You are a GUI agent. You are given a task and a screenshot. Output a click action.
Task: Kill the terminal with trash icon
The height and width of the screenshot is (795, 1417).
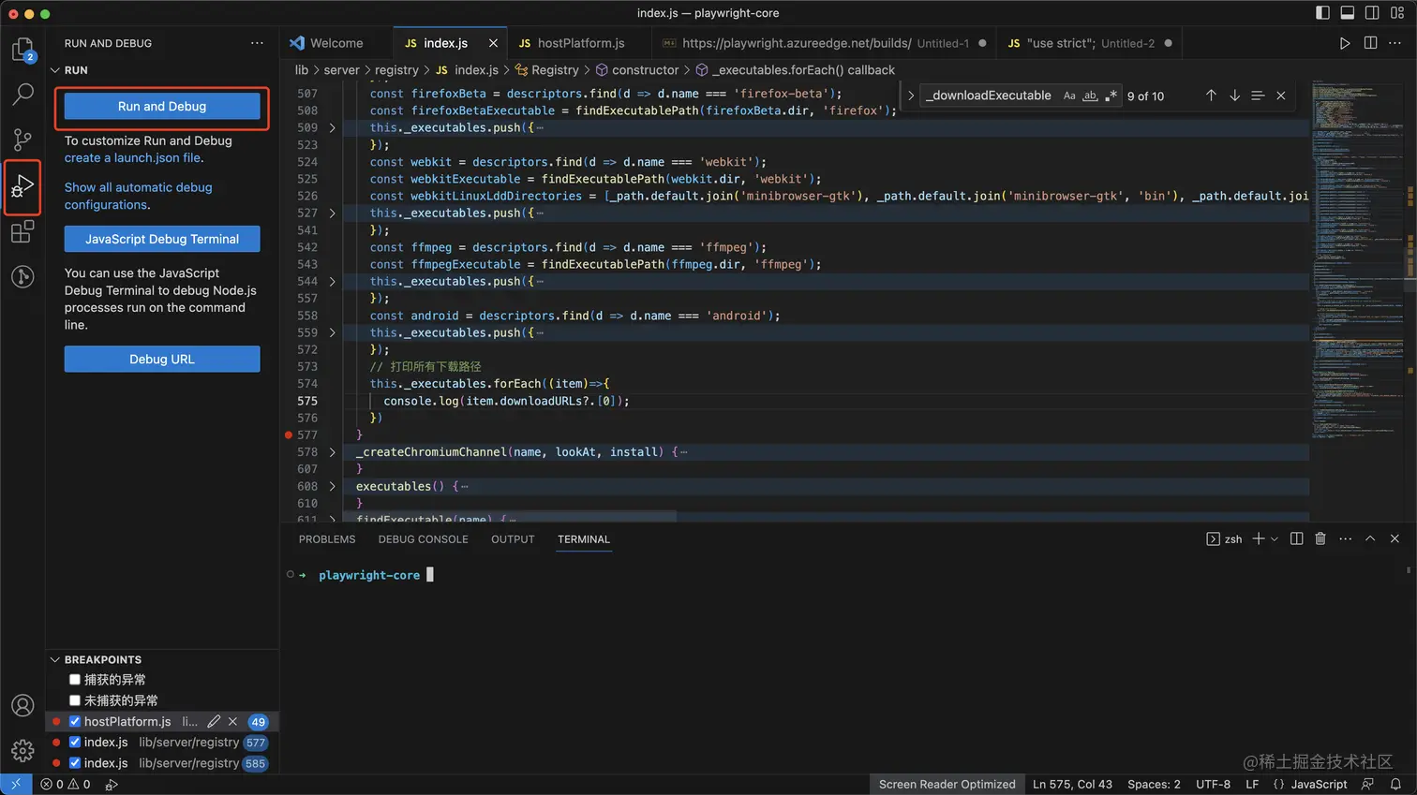[x=1320, y=538]
